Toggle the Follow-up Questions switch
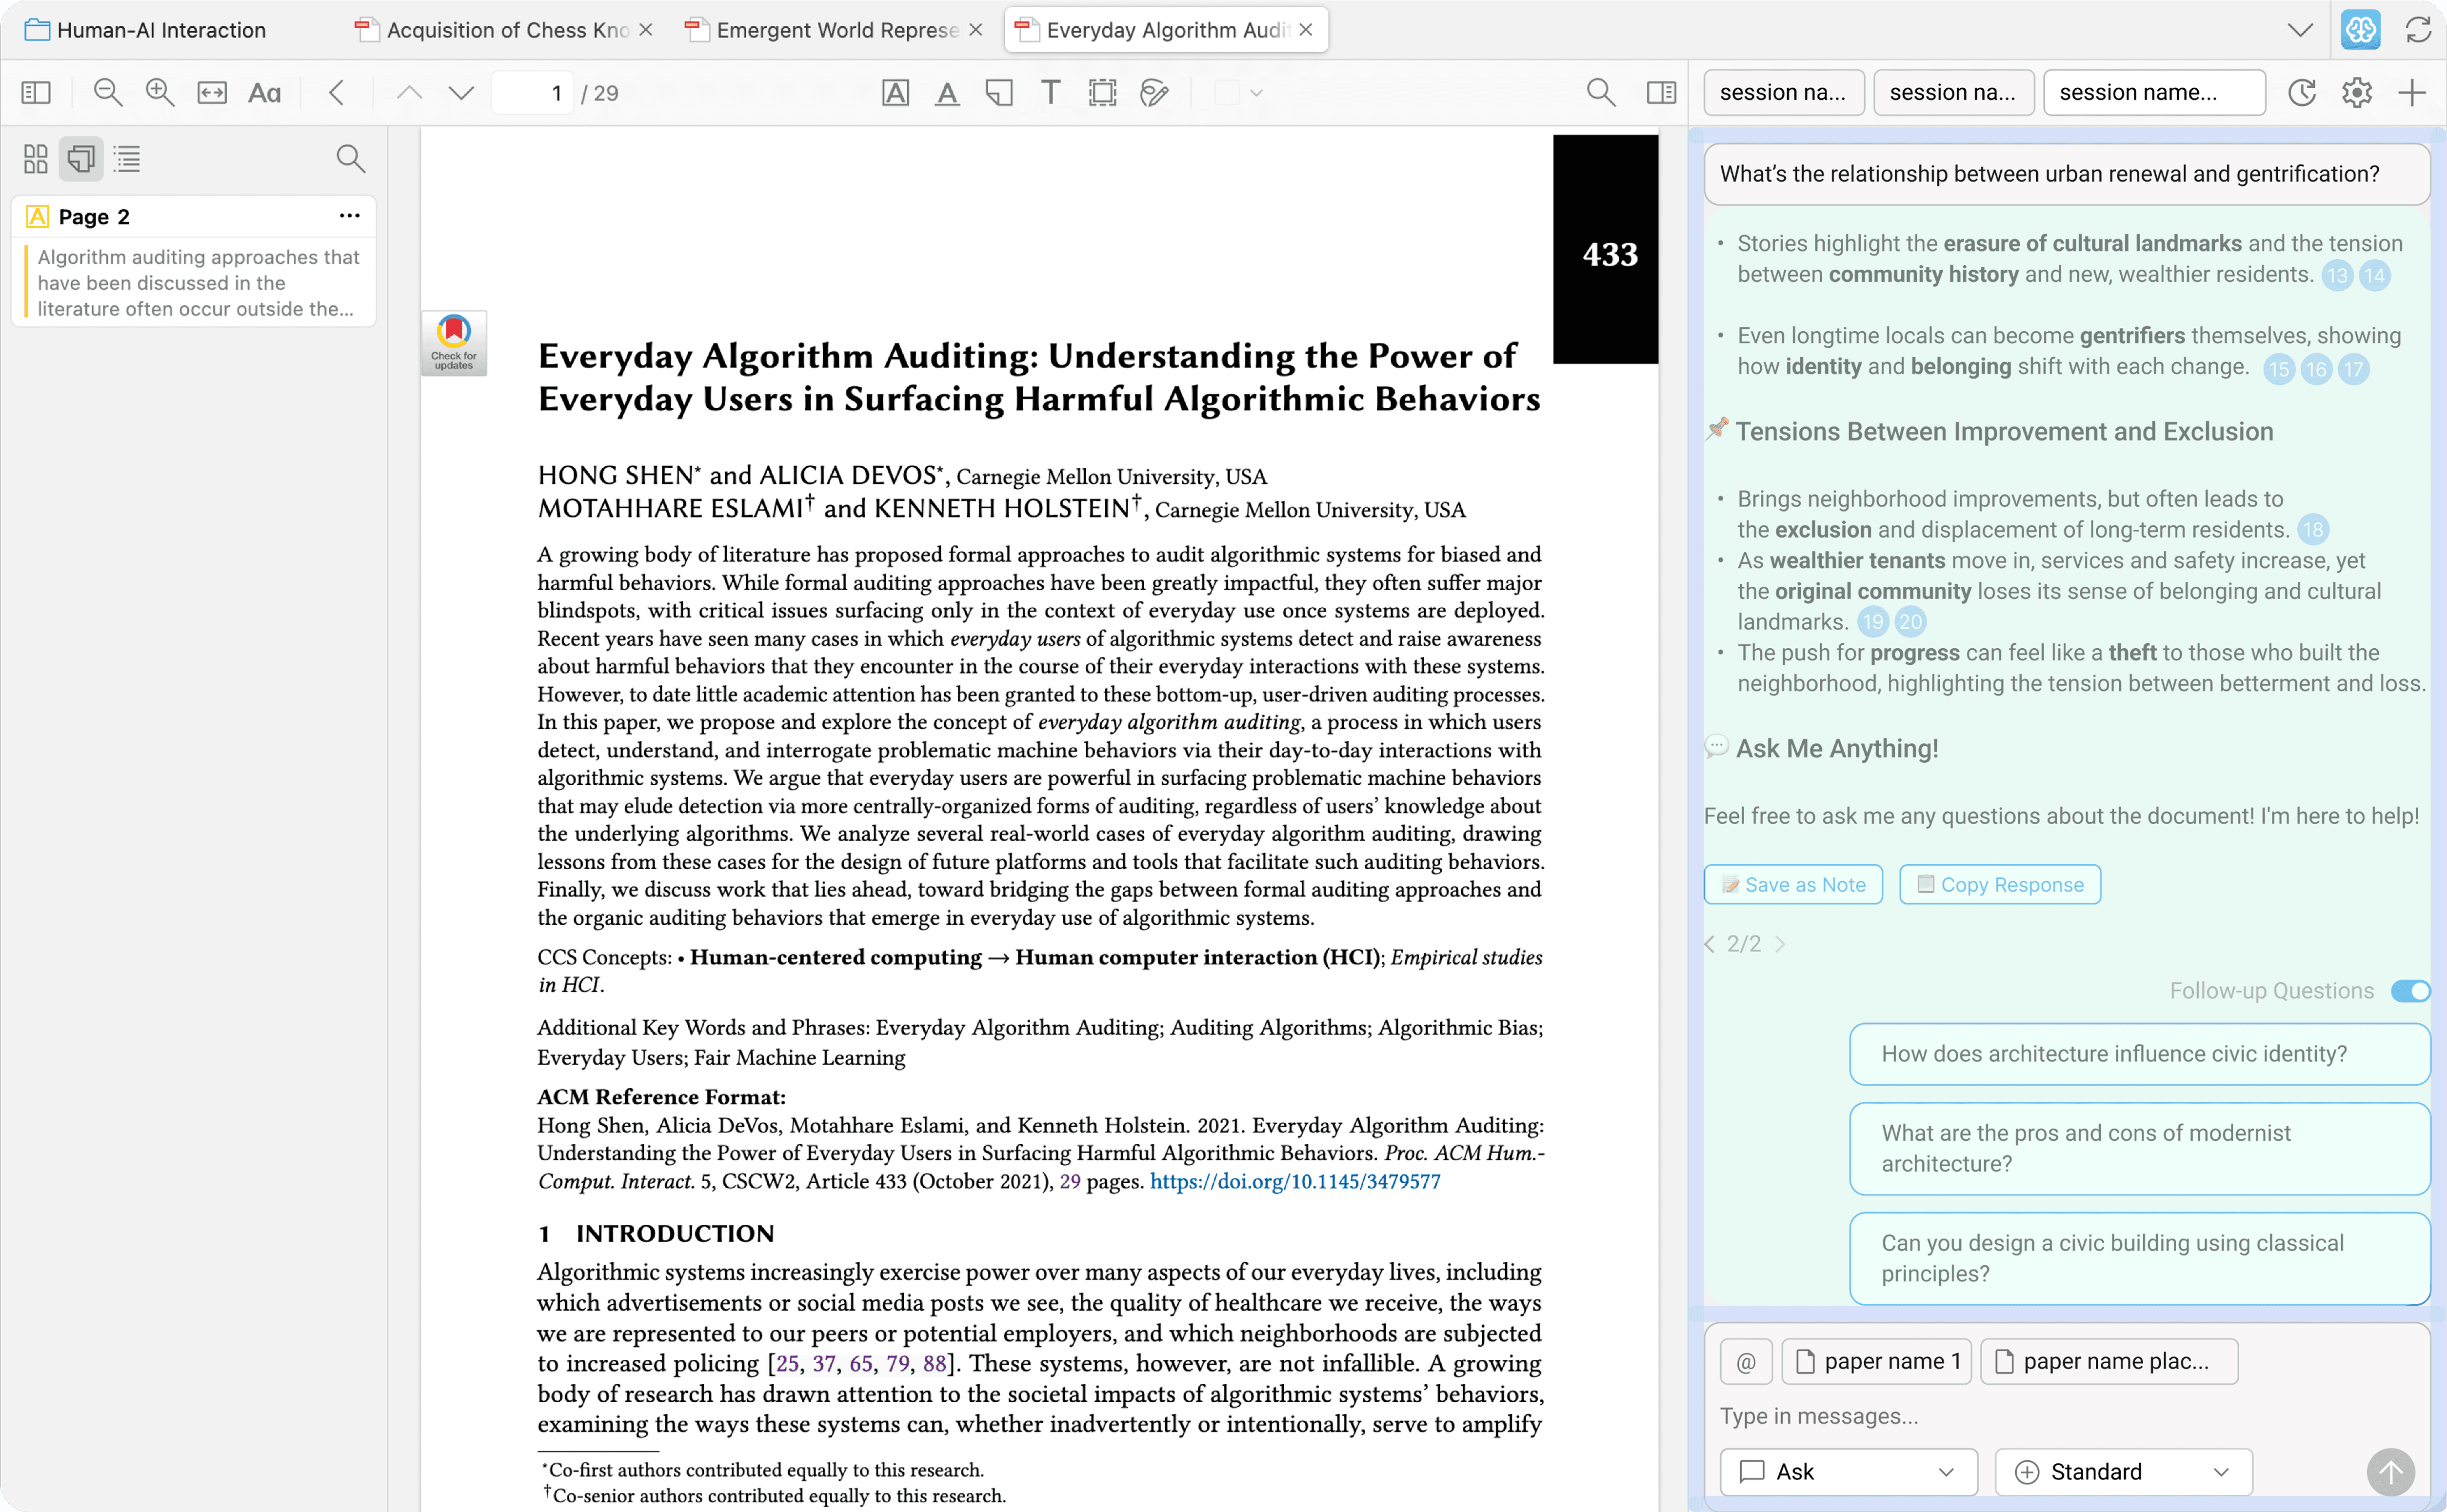The width and height of the screenshot is (2447, 1512). coord(2410,990)
